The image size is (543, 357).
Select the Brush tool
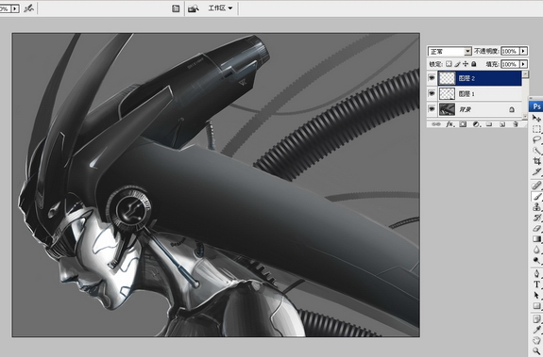click(536, 197)
